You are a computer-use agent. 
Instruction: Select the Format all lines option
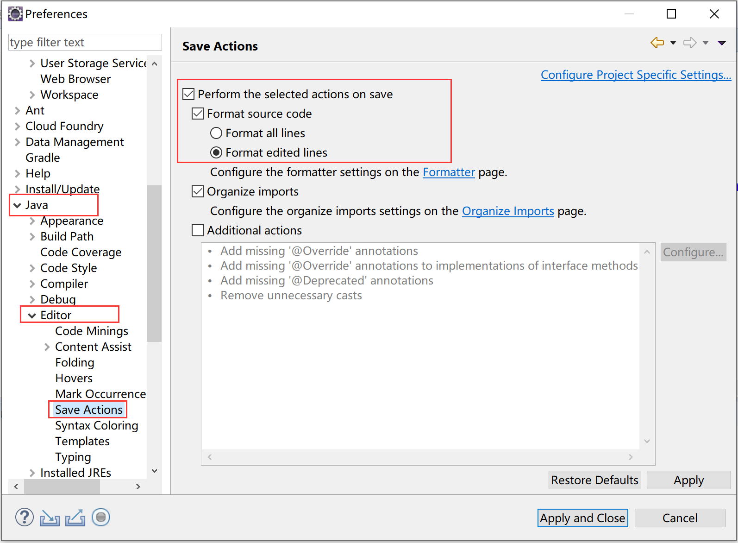pos(216,133)
